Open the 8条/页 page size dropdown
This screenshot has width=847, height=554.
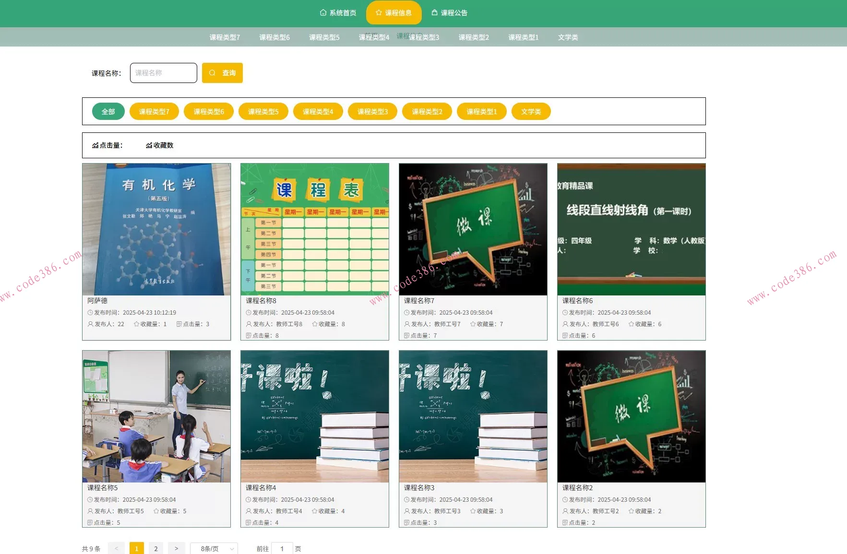click(x=214, y=549)
